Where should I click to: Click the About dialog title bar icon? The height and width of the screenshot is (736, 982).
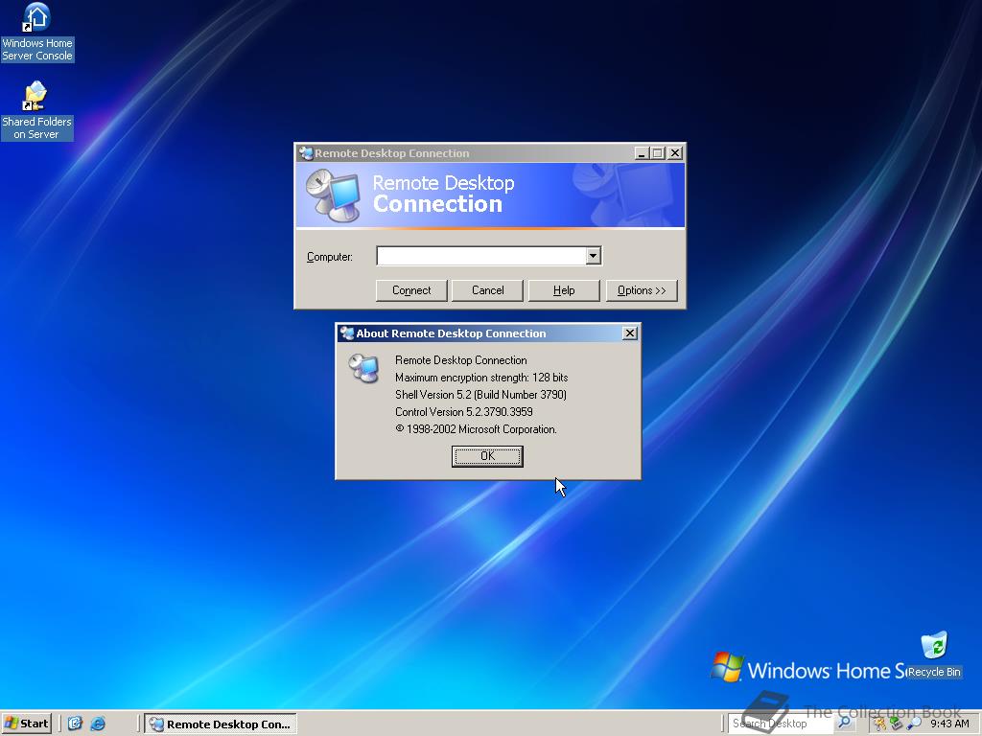[x=347, y=333]
